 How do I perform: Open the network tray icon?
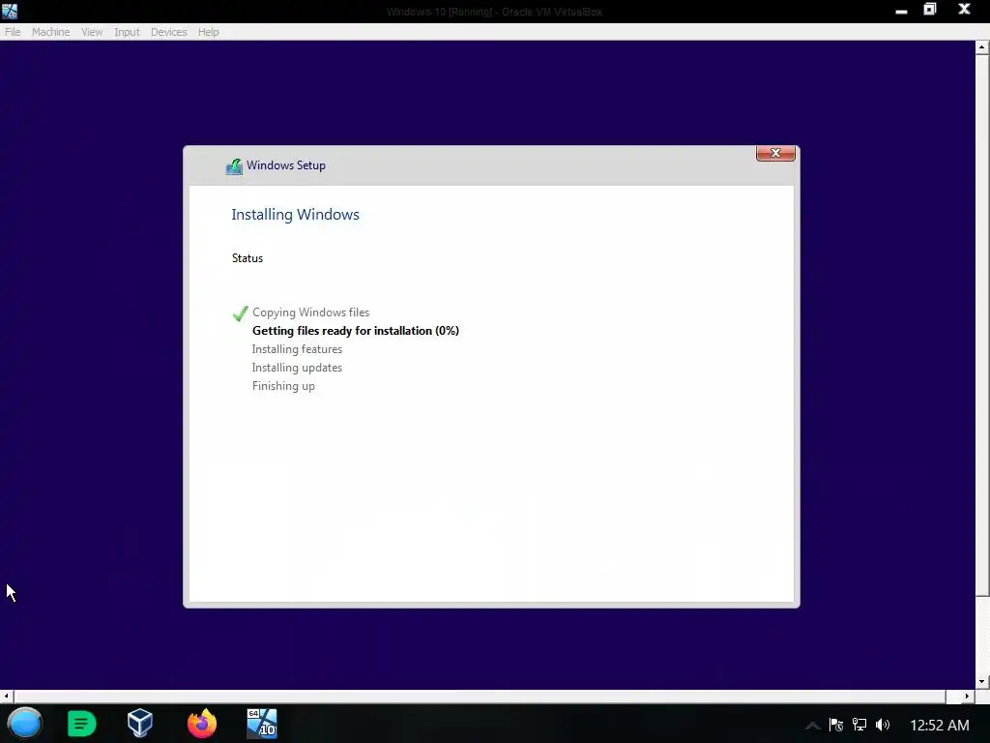859,725
